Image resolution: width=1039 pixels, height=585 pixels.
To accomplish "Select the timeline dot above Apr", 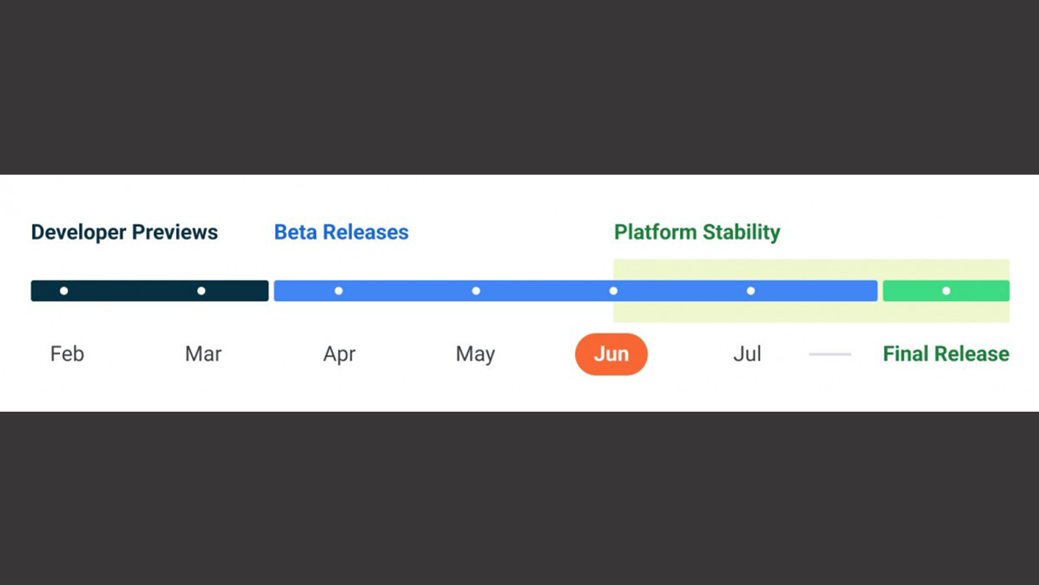I will coord(339,291).
